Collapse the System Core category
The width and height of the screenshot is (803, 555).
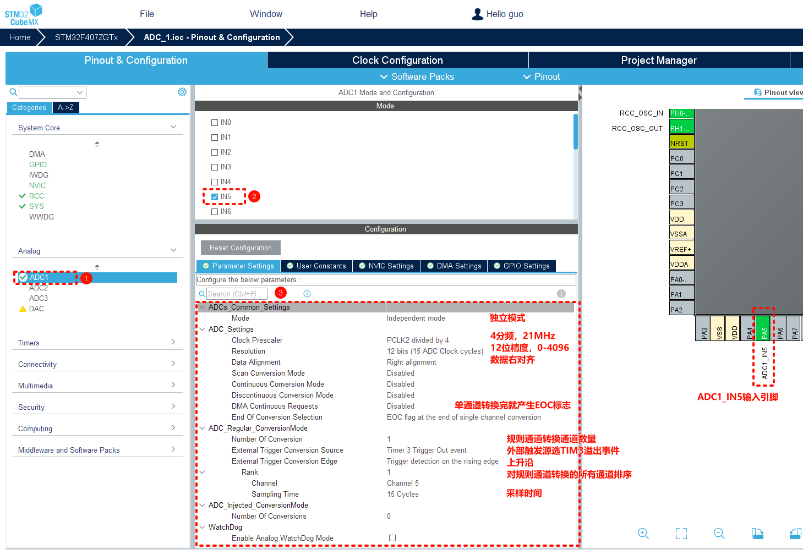point(173,127)
